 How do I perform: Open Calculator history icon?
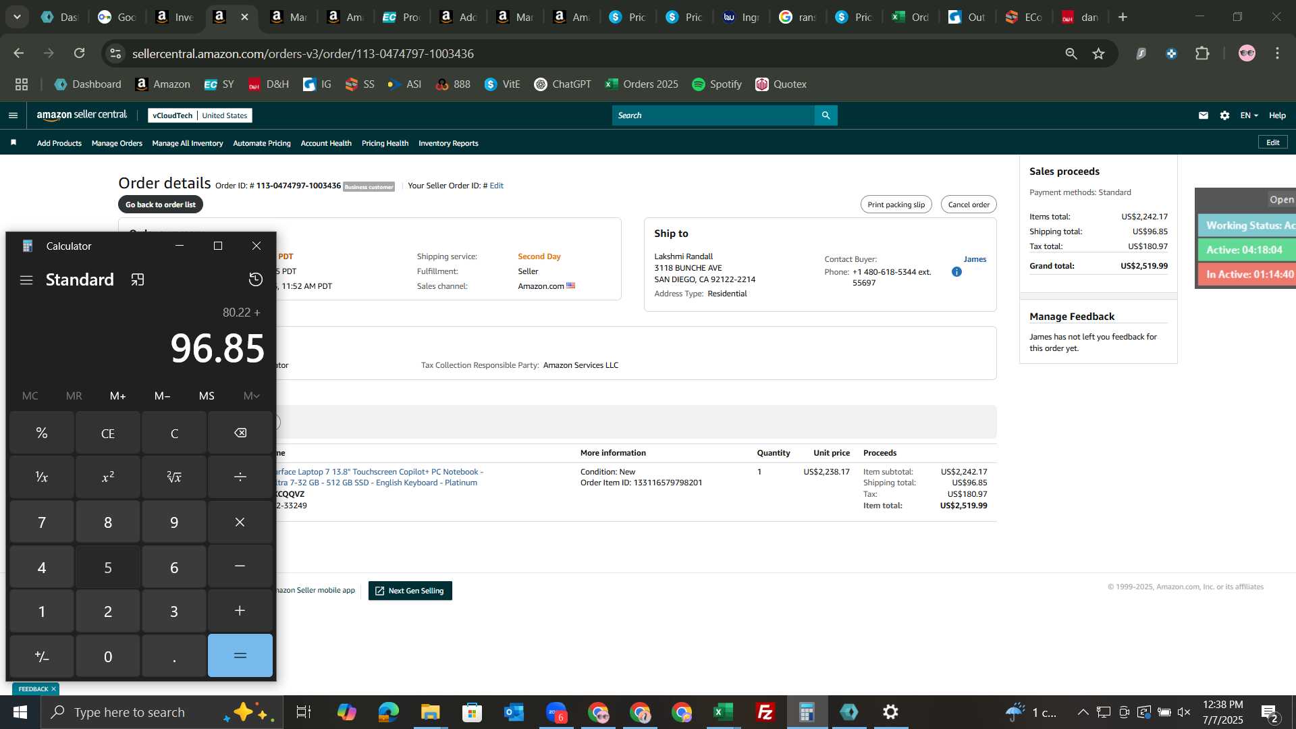[256, 279]
